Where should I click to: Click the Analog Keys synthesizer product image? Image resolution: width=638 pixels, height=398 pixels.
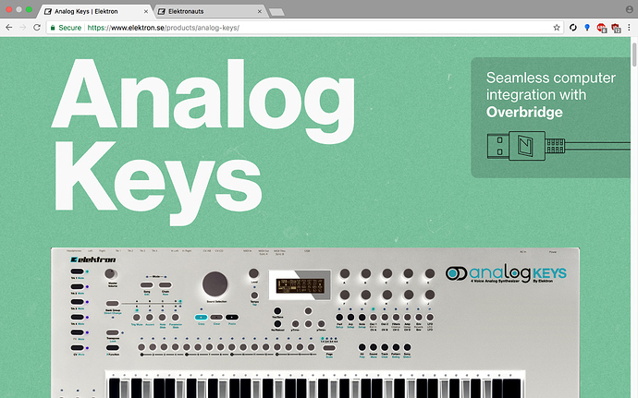(x=315, y=322)
